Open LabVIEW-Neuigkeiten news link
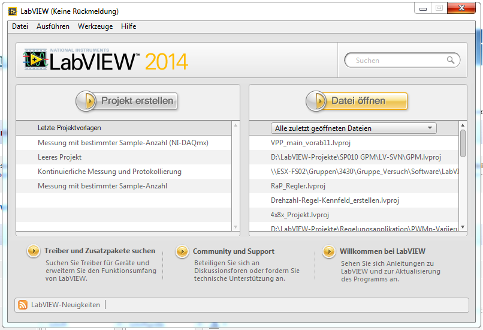 pyautogui.click(x=65, y=305)
